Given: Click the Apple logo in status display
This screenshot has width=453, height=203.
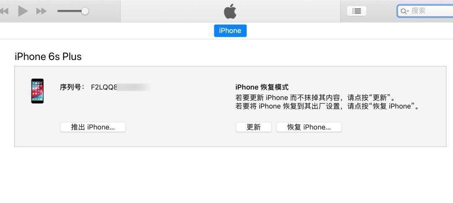Looking at the screenshot, I should point(230,12).
